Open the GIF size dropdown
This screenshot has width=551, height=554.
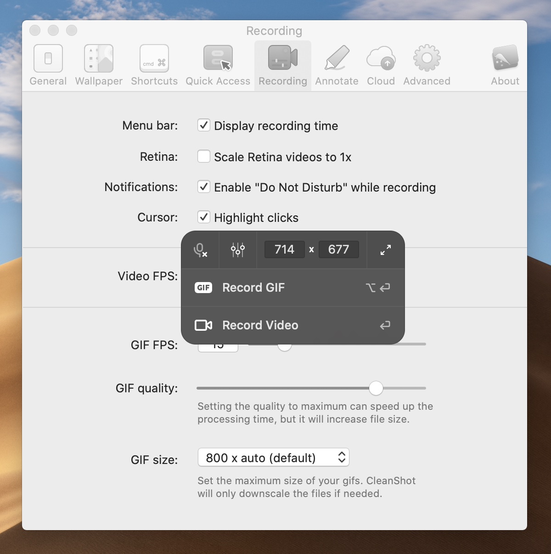(x=274, y=458)
